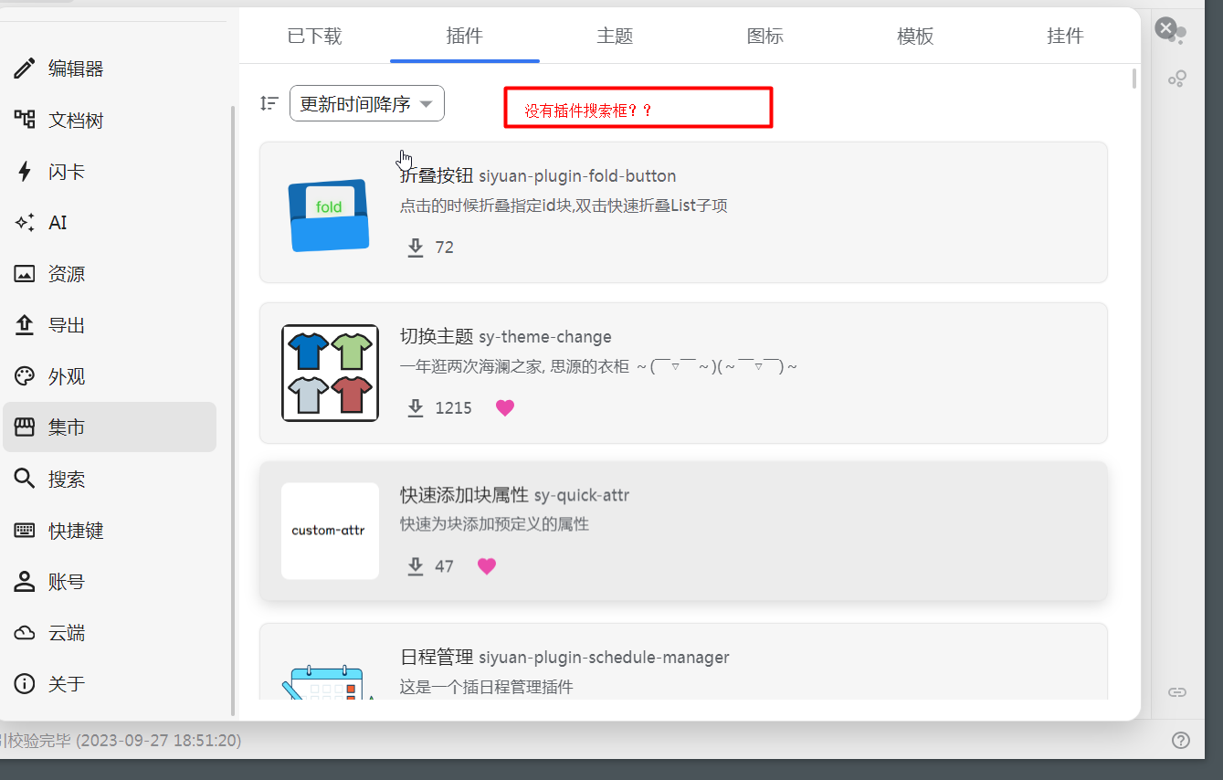This screenshot has width=1223, height=780.
Task: Click the download icon showing 1215
Action: pyautogui.click(x=416, y=408)
